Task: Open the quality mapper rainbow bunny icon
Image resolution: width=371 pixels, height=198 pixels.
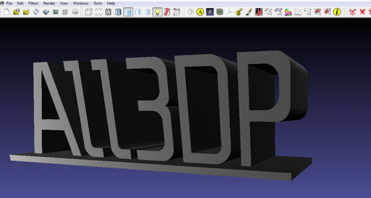Action: (288, 12)
